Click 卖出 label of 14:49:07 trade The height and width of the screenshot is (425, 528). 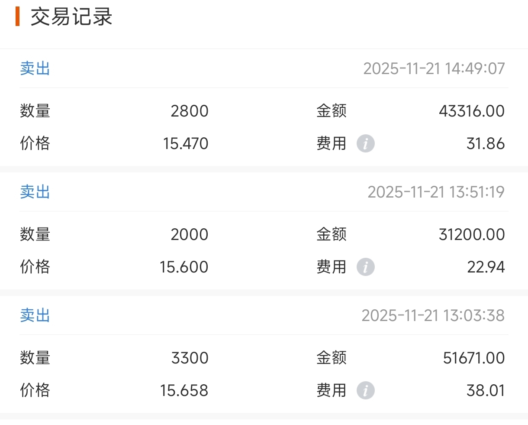35,68
